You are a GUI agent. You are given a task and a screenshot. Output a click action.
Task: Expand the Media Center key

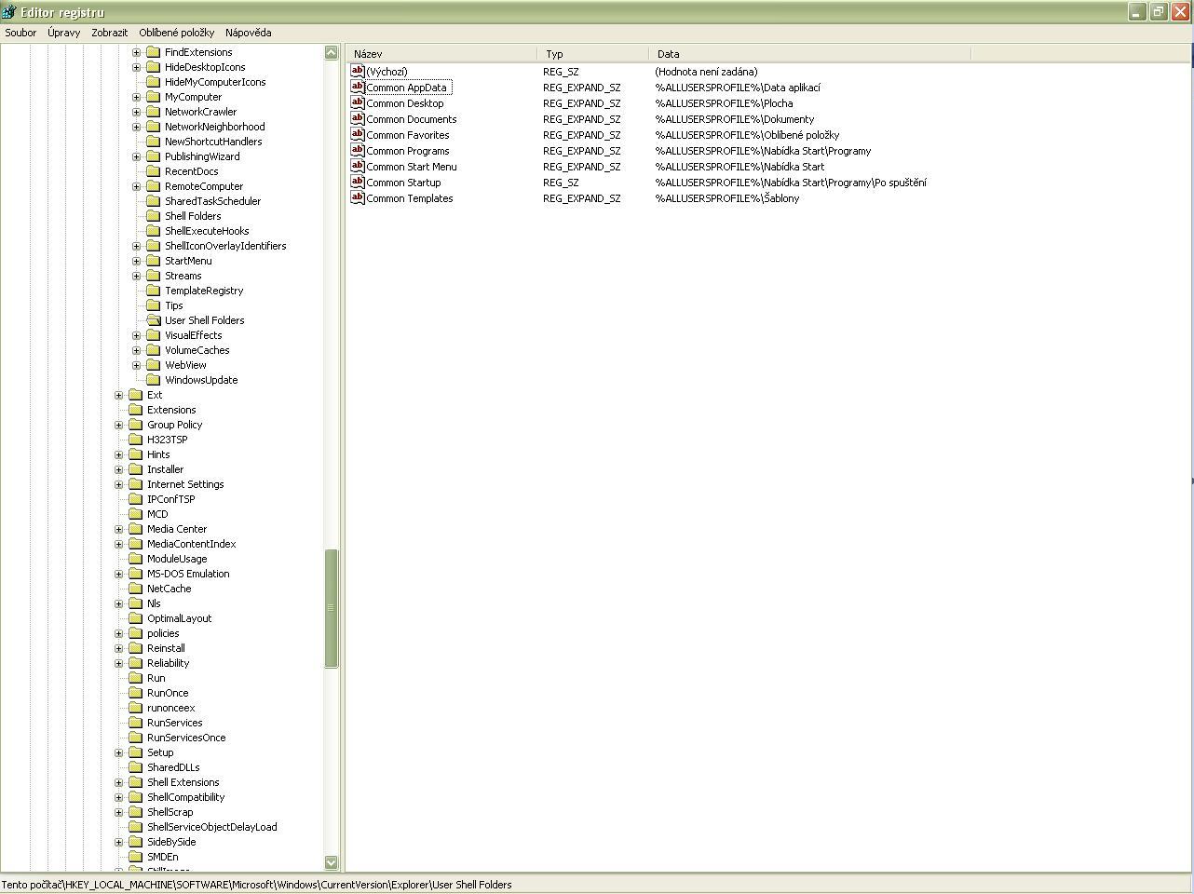click(118, 529)
